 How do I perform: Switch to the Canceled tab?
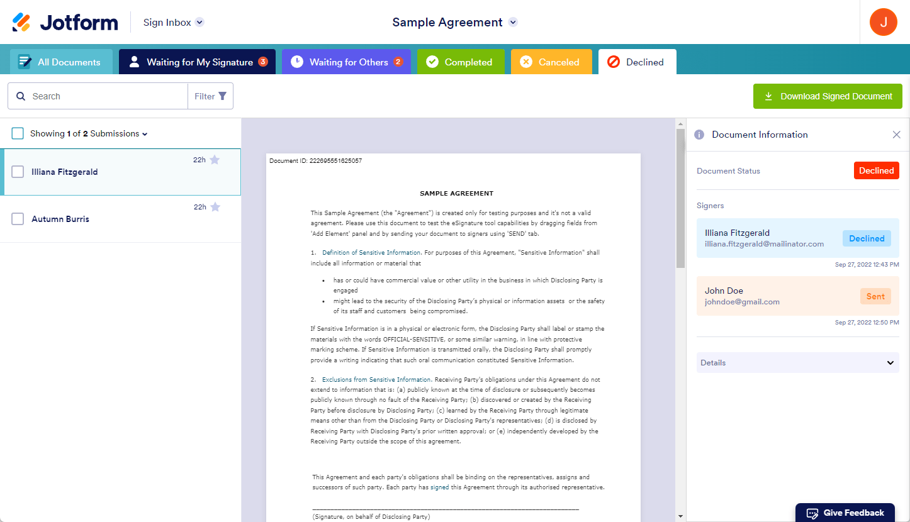tap(551, 62)
